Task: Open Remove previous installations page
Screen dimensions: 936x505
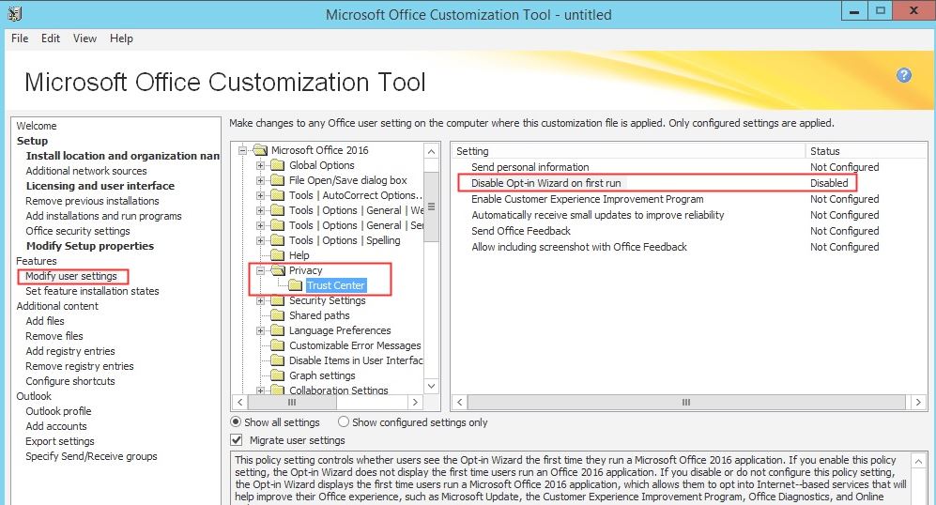Action: tap(92, 201)
